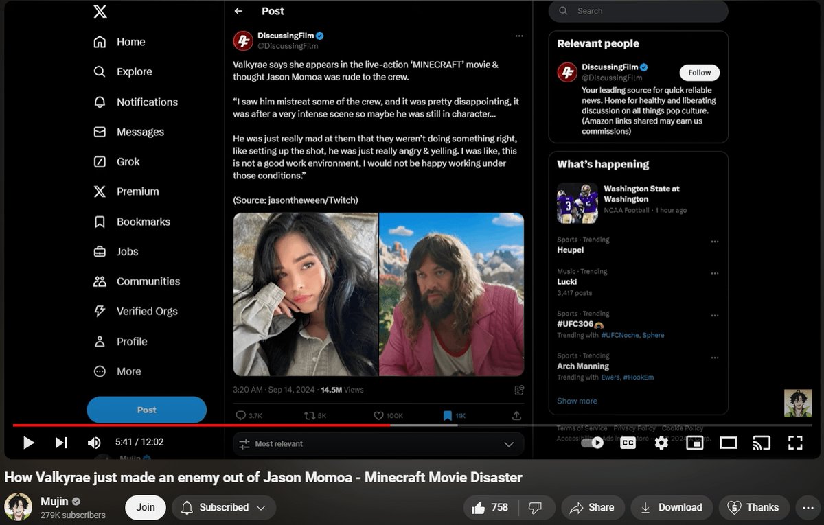Open Mujin channel name link
The width and height of the screenshot is (824, 525).
(55, 502)
